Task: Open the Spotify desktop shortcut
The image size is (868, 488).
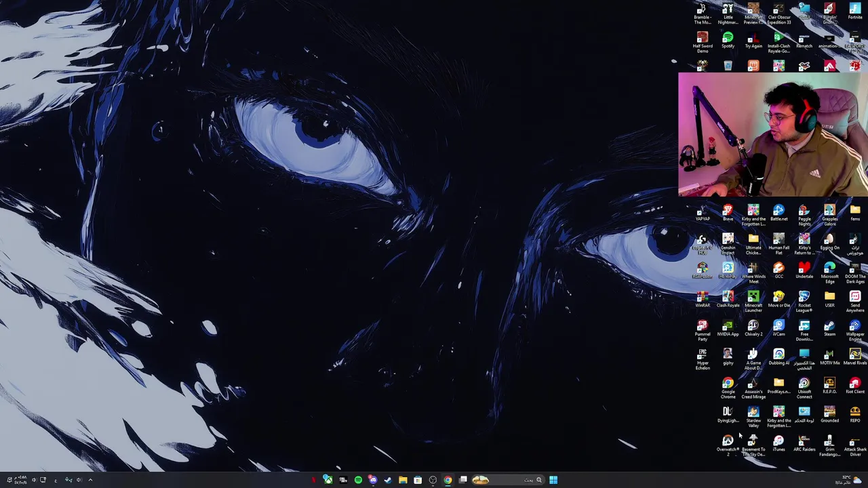Action: point(728,41)
